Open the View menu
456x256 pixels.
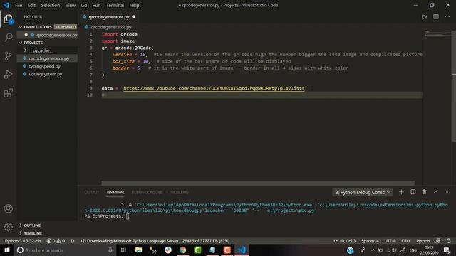[x=70, y=5]
